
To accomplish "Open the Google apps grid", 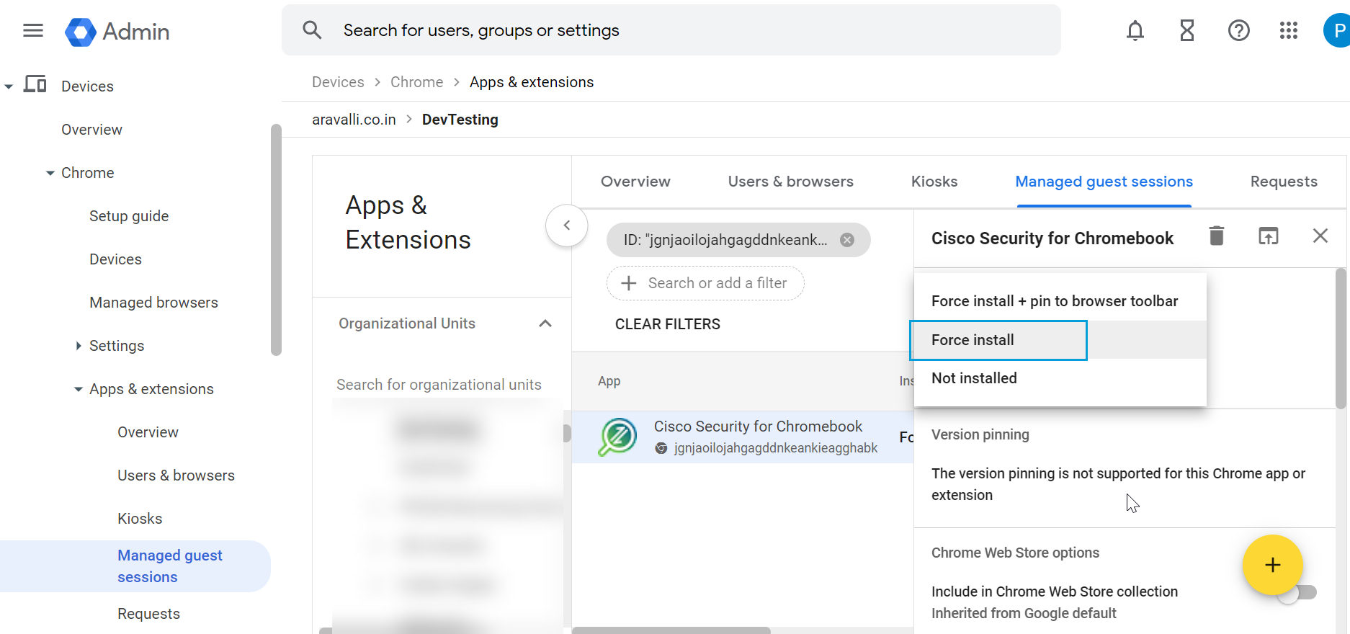I will point(1289,30).
